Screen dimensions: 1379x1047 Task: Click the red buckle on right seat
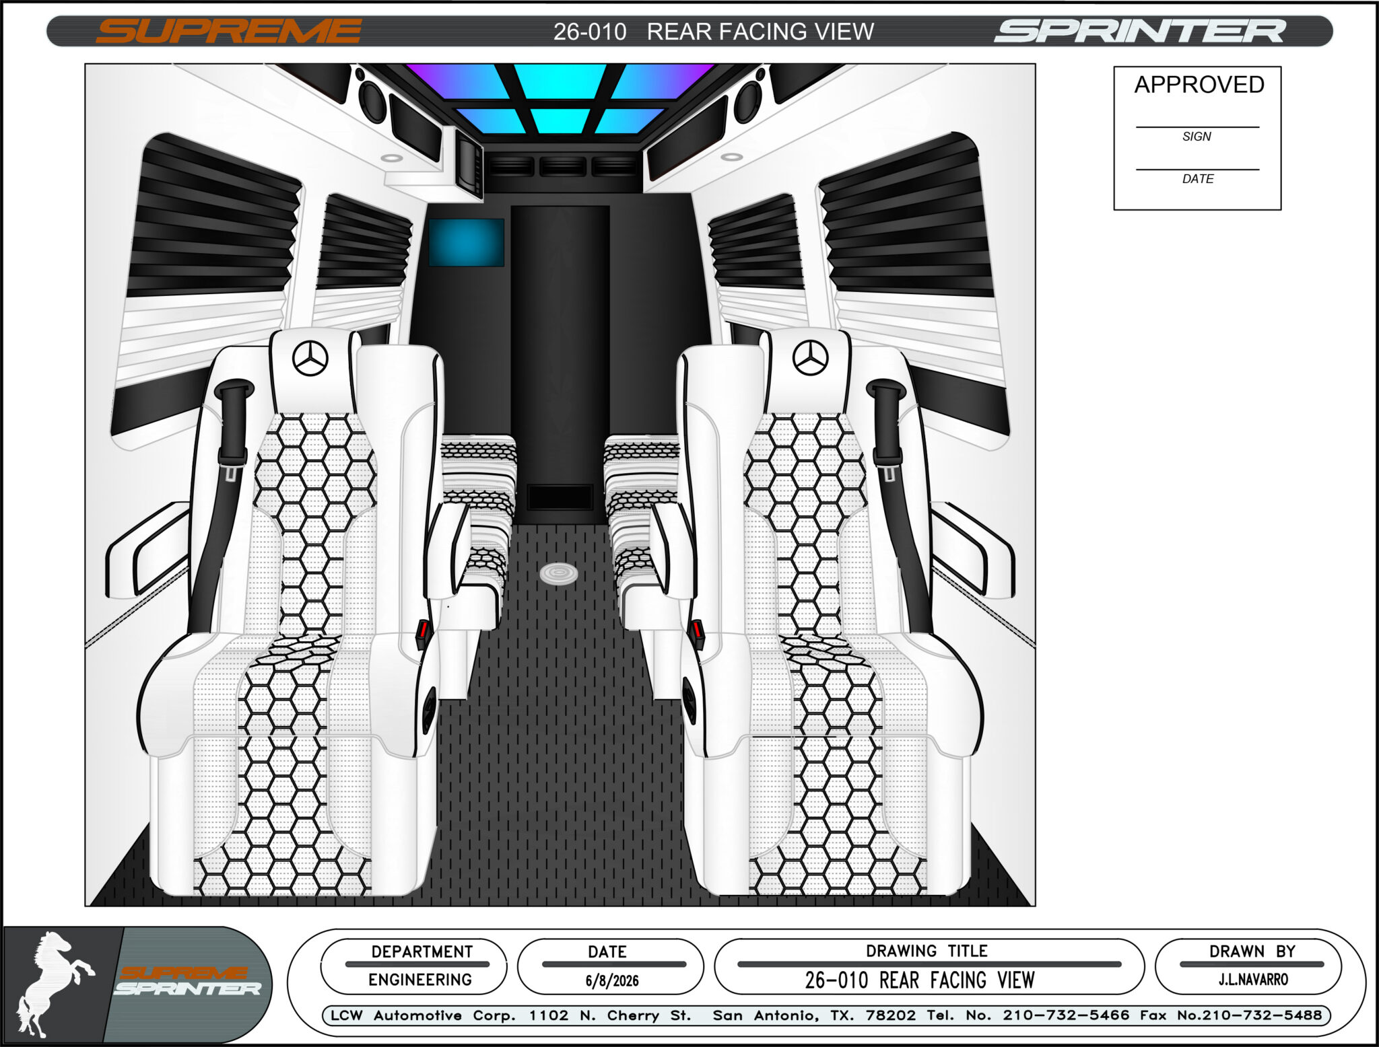[x=696, y=630]
